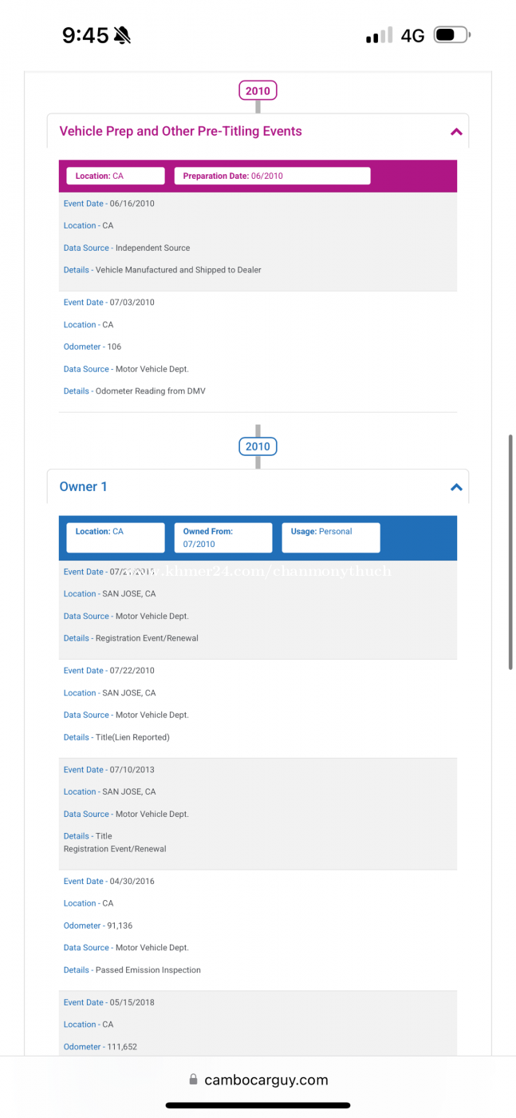Select Event Date 05/15/2018 text
Viewport: 516px width, 1118px height.
pyautogui.click(x=109, y=1002)
